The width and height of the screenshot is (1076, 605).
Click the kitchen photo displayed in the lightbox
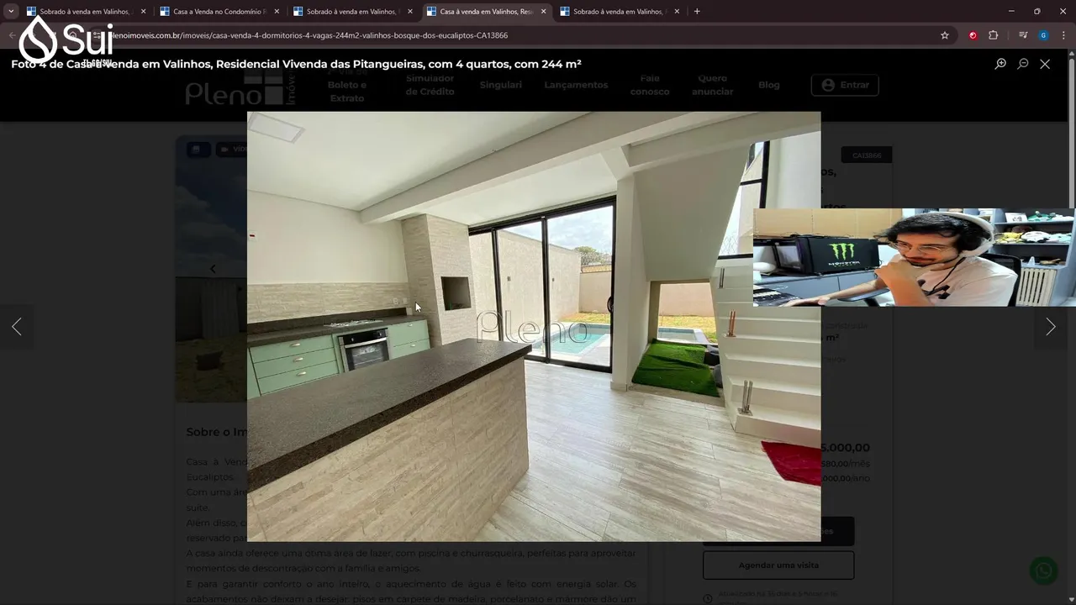click(x=534, y=326)
